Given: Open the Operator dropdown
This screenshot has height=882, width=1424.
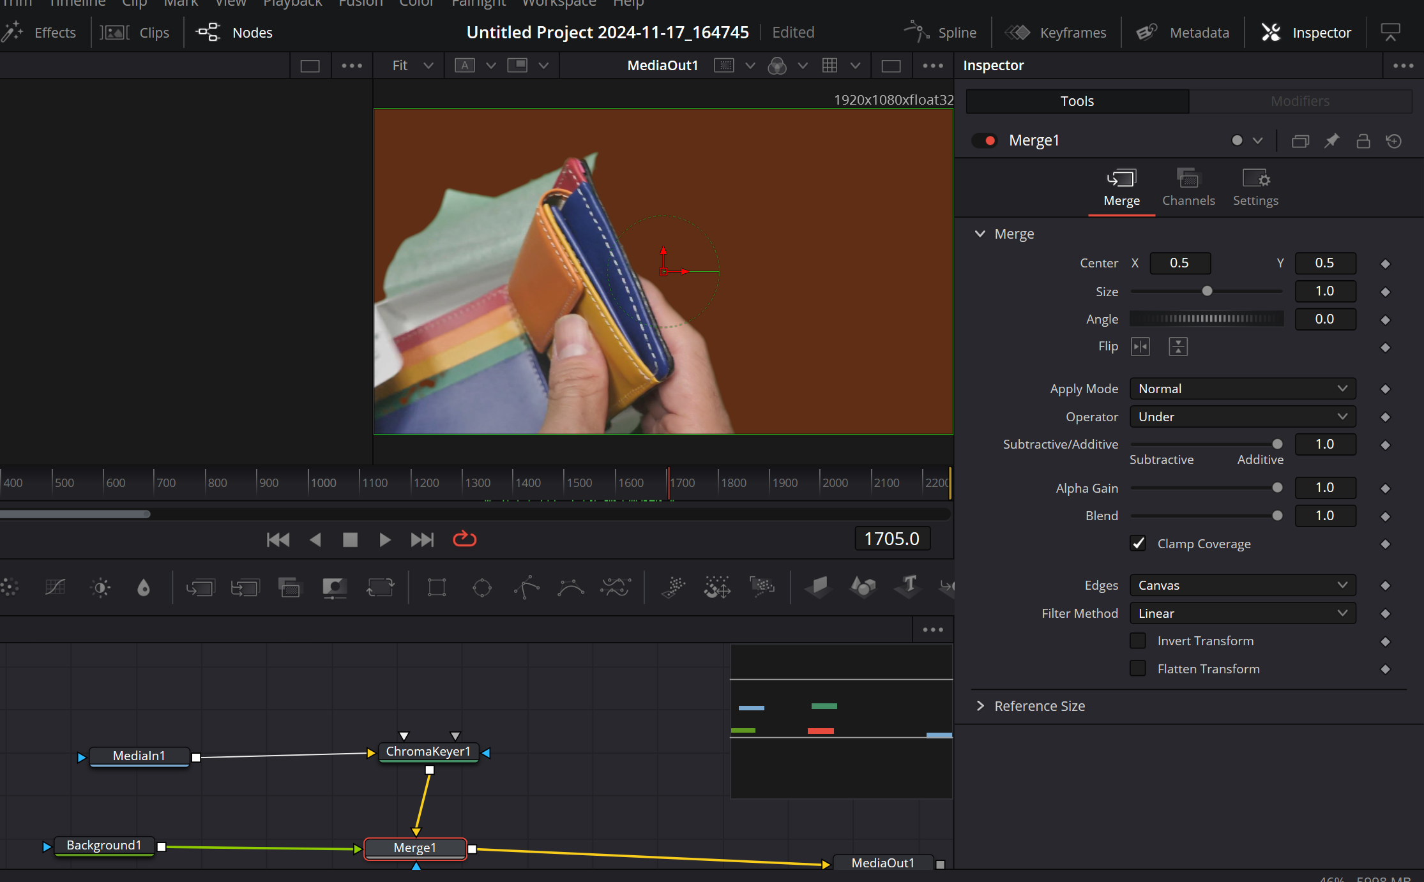Looking at the screenshot, I should click(x=1242, y=417).
